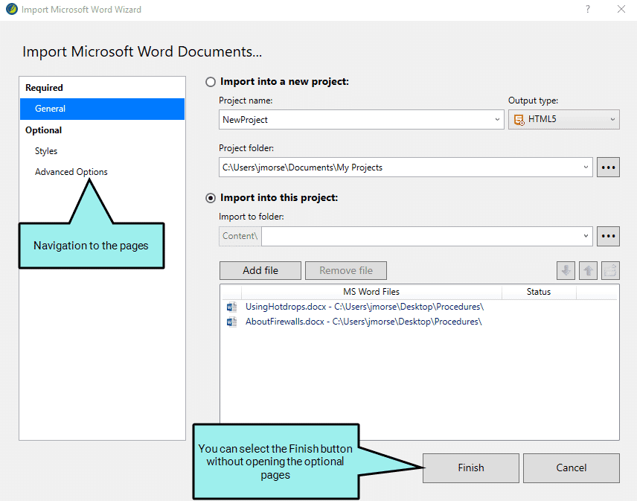Expand the Project folder dropdown arrow
The width and height of the screenshot is (637, 501).
click(x=586, y=167)
